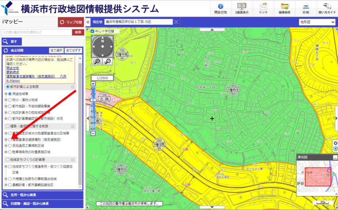This screenshot has width=338, height=210.
Task: Pan west using compass left arrow
Action: (94, 46)
